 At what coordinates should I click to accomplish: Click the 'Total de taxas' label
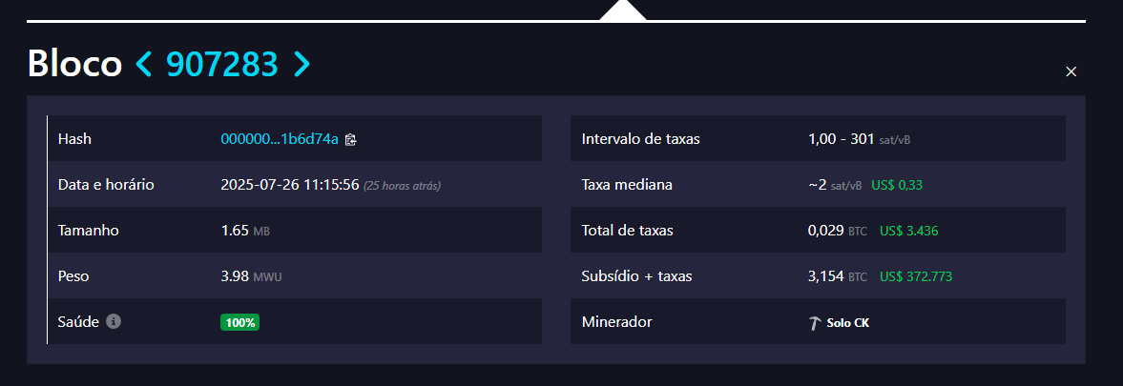(628, 231)
